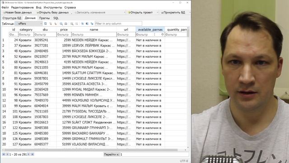The height and width of the screenshot is (163, 289).
Task: Go to the previous page of records
Action: [7, 154]
